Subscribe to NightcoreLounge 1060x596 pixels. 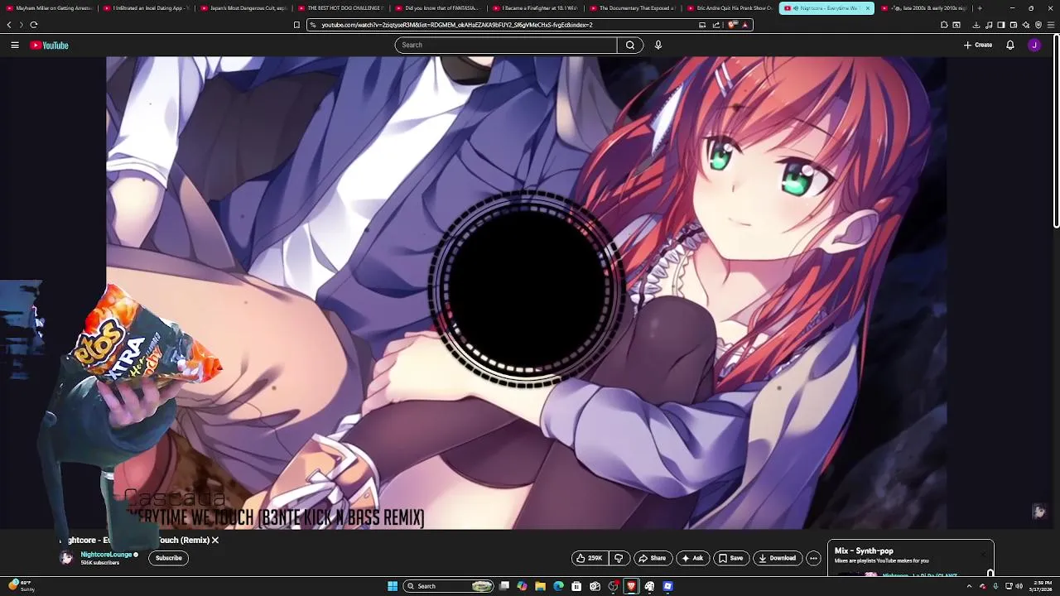click(x=169, y=558)
